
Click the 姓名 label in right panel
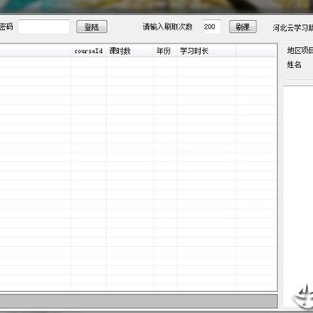coord(294,64)
